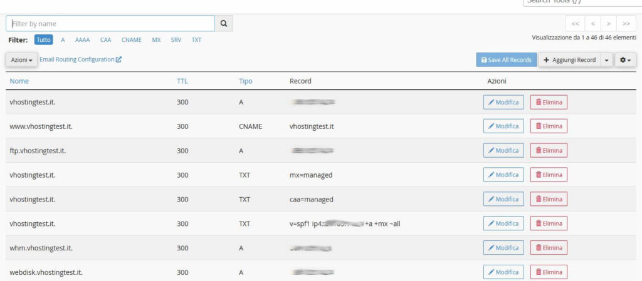Filter records by CNAME type

pos(132,39)
